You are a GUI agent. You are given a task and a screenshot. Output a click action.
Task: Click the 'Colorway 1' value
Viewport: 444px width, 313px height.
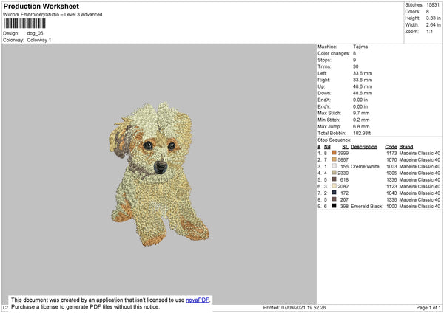point(39,40)
